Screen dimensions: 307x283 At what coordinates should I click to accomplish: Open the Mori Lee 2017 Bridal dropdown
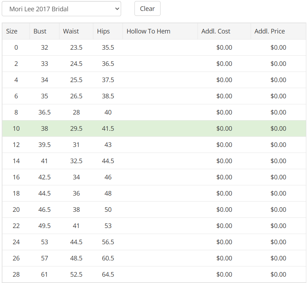[61, 9]
